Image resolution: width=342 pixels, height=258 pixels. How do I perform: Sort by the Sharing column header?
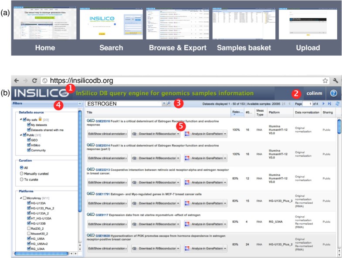coord(328,112)
